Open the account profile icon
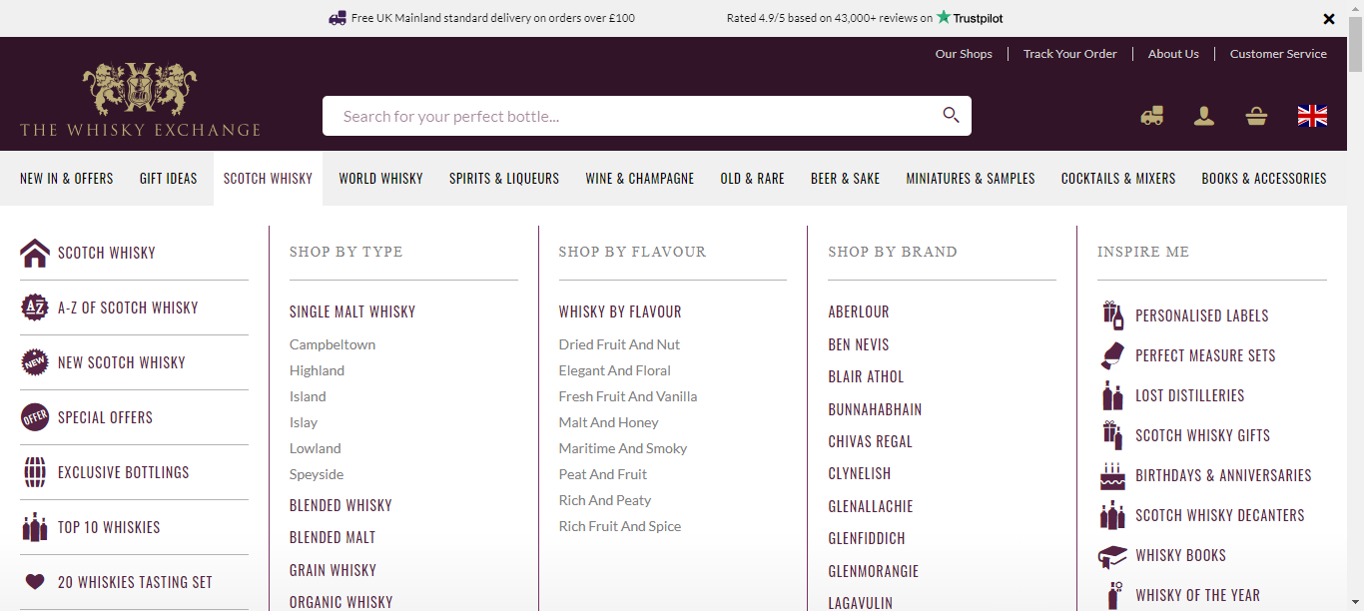The height and width of the screenshot is (611, 1364). (1204, 116)
